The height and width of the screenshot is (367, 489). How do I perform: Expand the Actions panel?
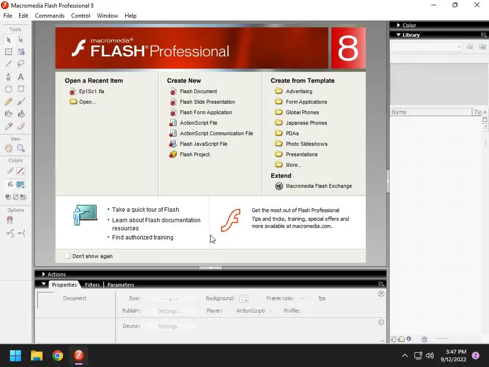(43, 274)
